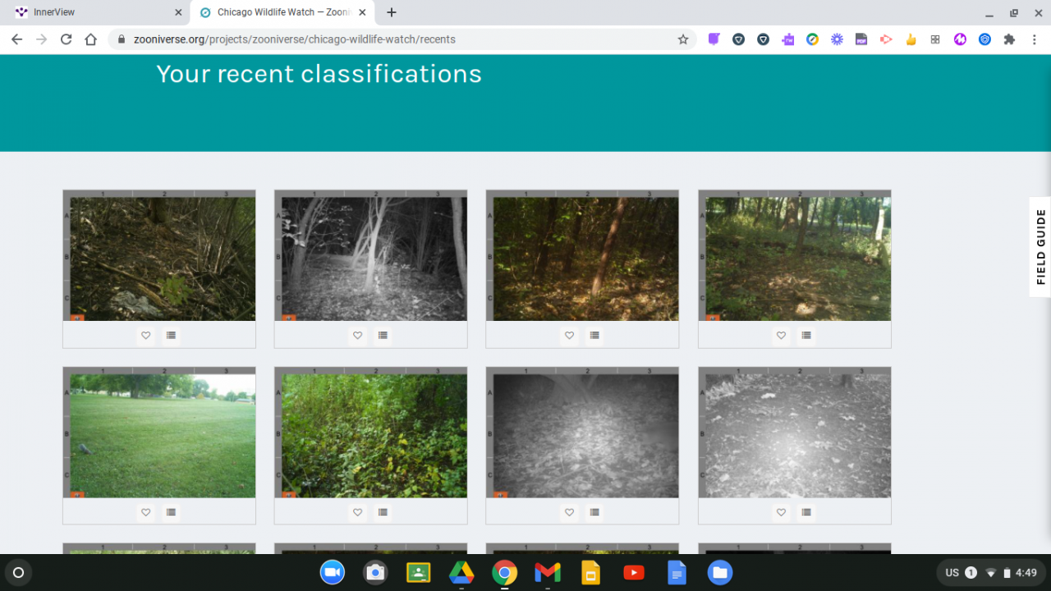1051x591 pixels.
Task: Launch Zoom from the shelf
Action: (x=333, y=572)
